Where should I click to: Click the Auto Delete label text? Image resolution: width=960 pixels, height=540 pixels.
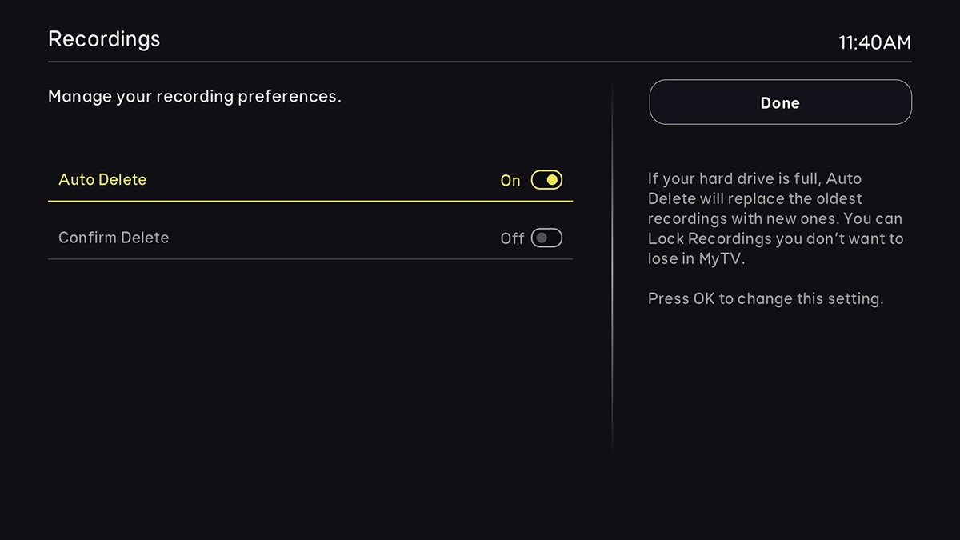point(102,179)
